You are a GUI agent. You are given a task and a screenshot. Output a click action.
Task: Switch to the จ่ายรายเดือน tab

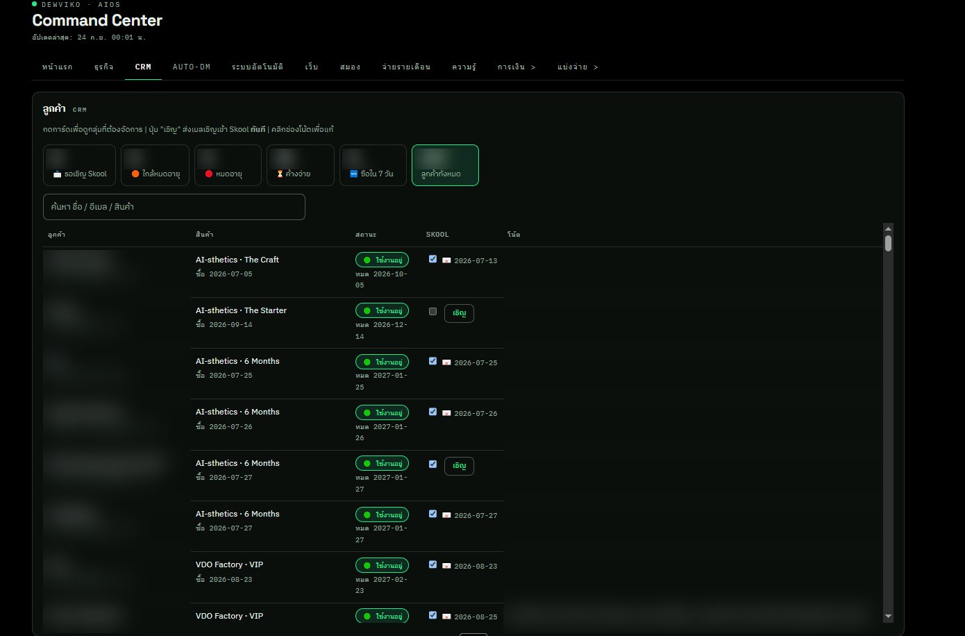coord(407,67)
